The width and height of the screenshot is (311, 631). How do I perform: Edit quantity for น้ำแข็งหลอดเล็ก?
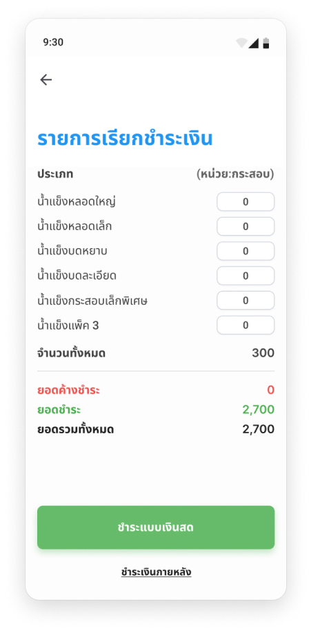(x=245, y=226)
